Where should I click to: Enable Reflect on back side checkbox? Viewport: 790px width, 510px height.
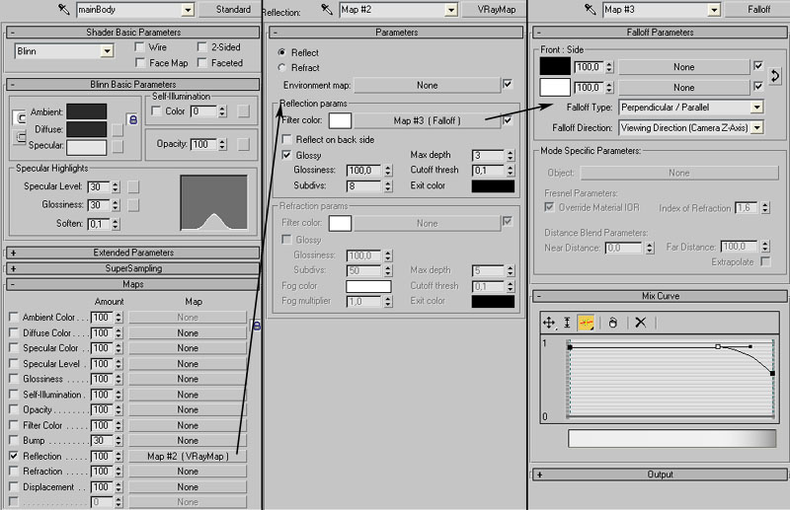point(286,139)
